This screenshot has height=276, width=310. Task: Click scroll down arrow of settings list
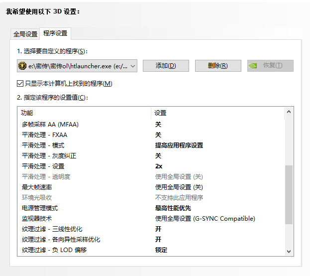tap(289, 251)
